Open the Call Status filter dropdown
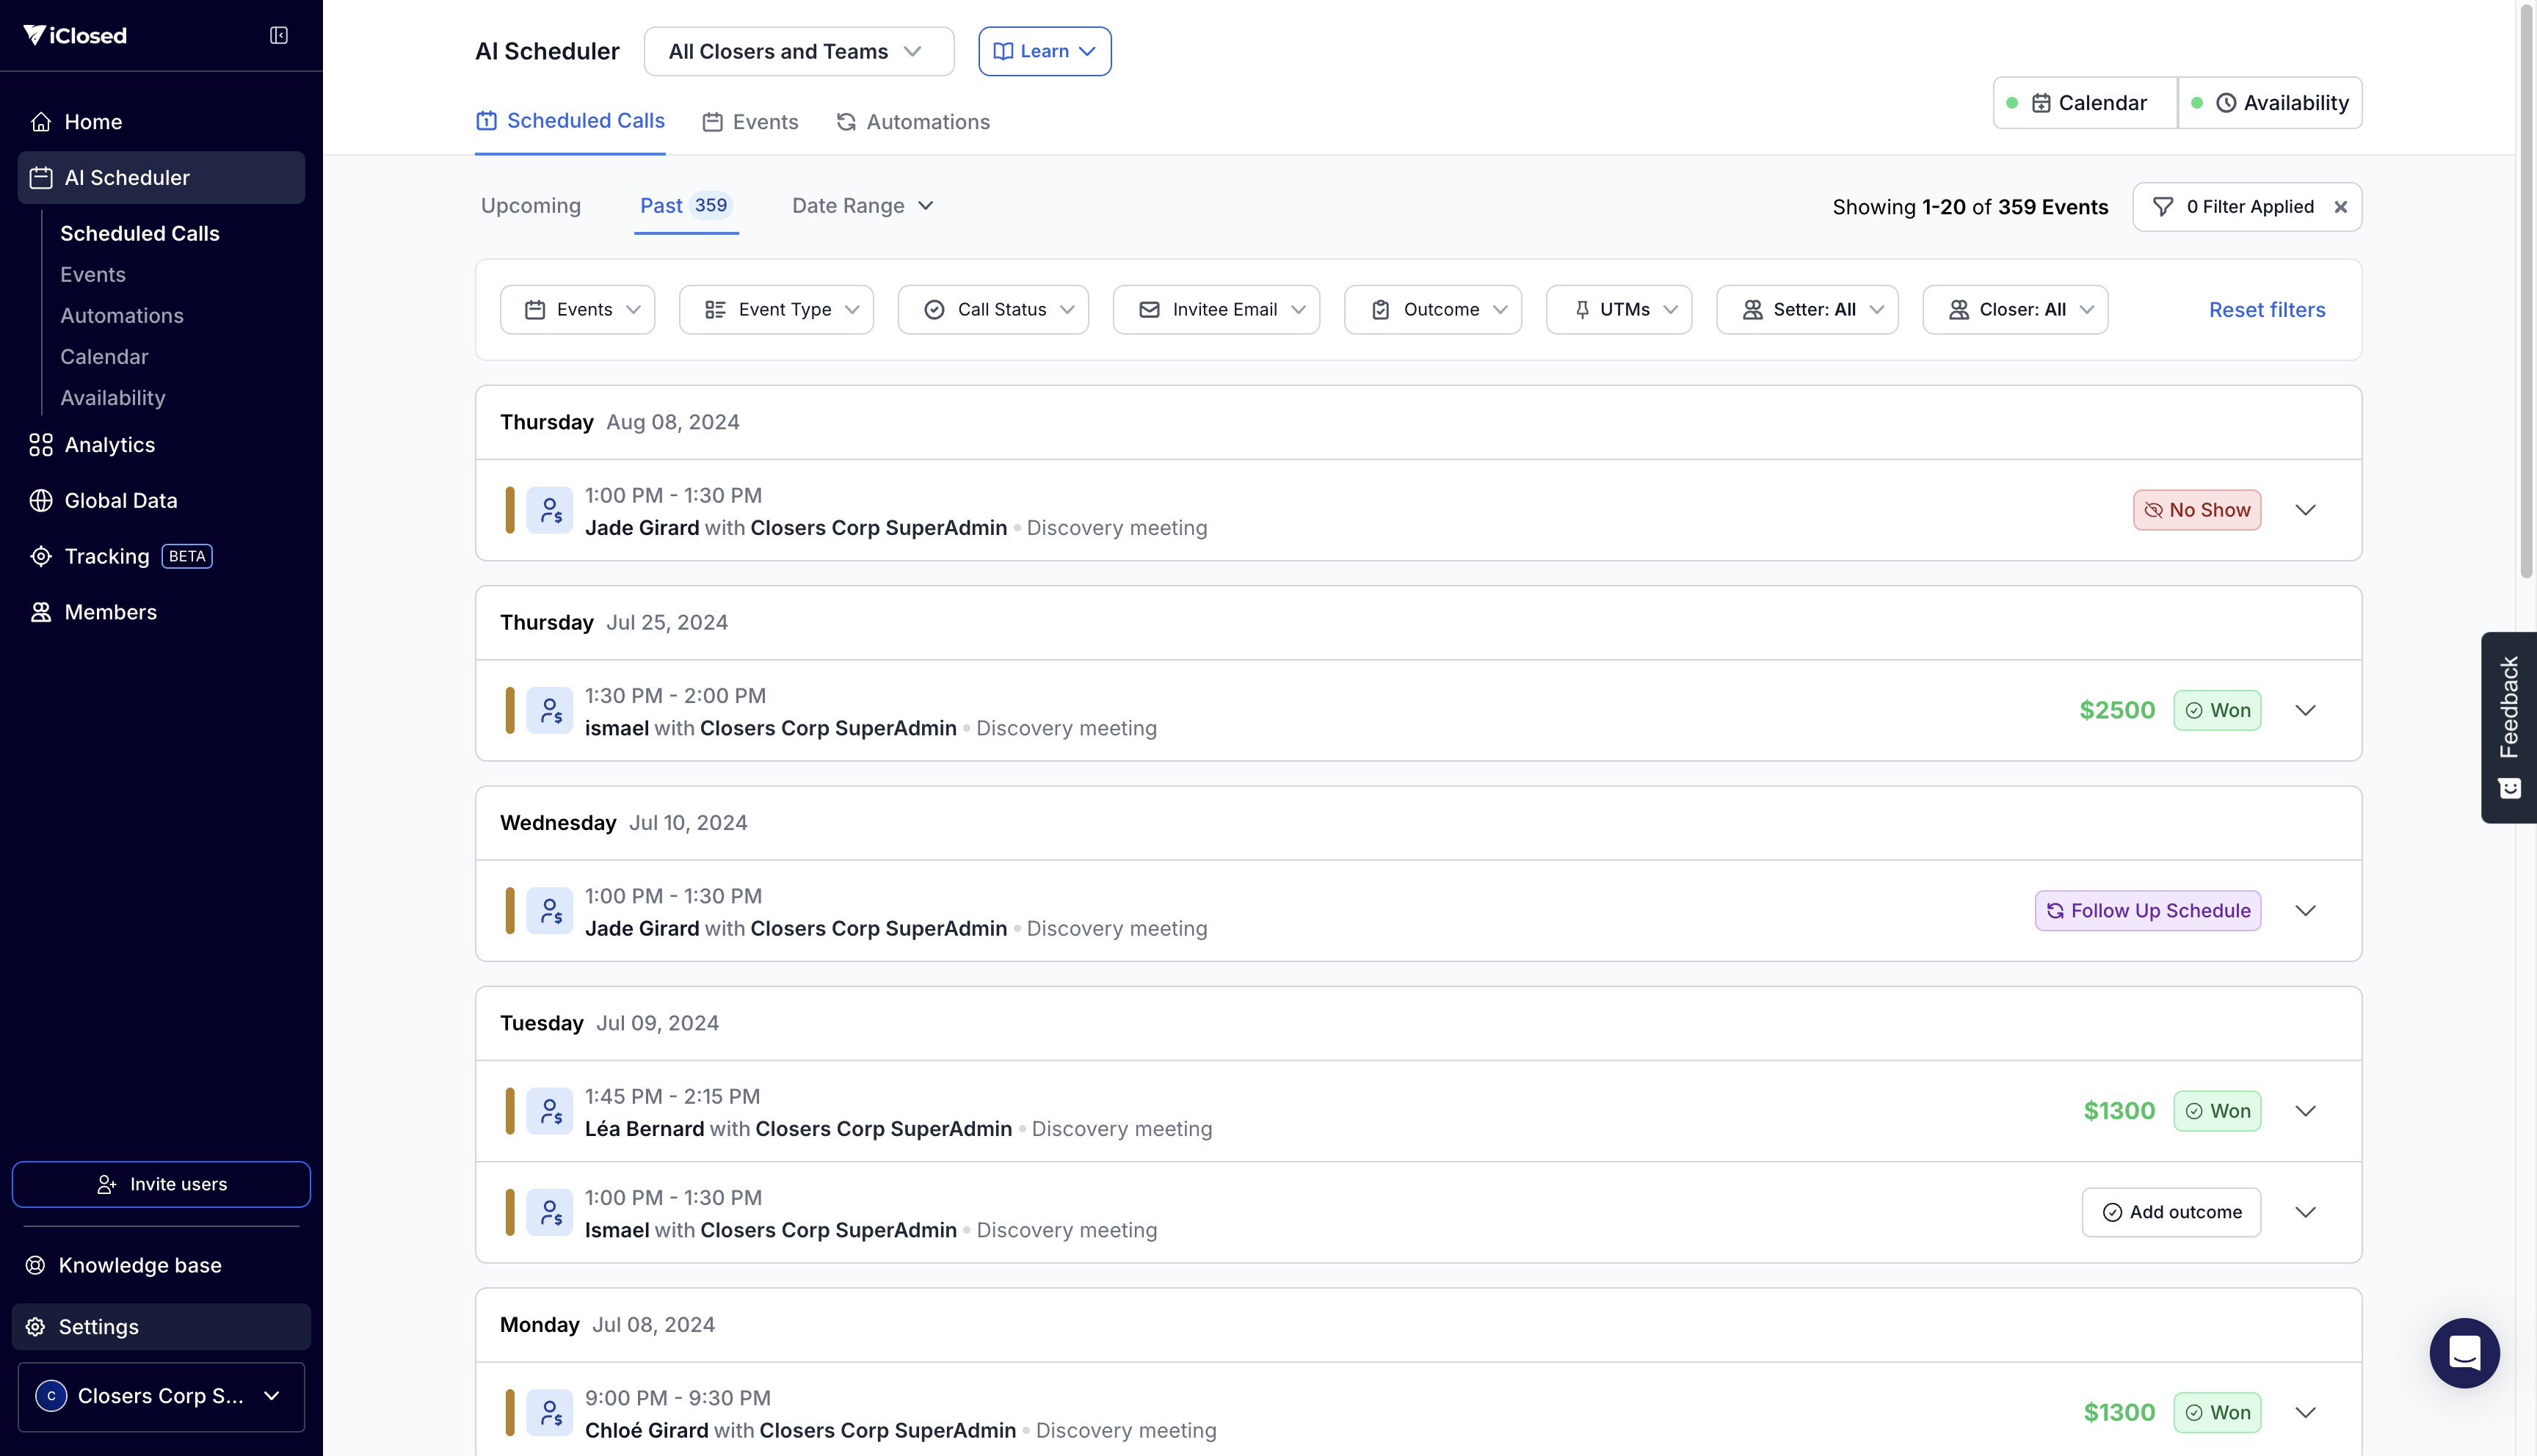Screen dimensions: 2537x1456 (x=993, y=310)
